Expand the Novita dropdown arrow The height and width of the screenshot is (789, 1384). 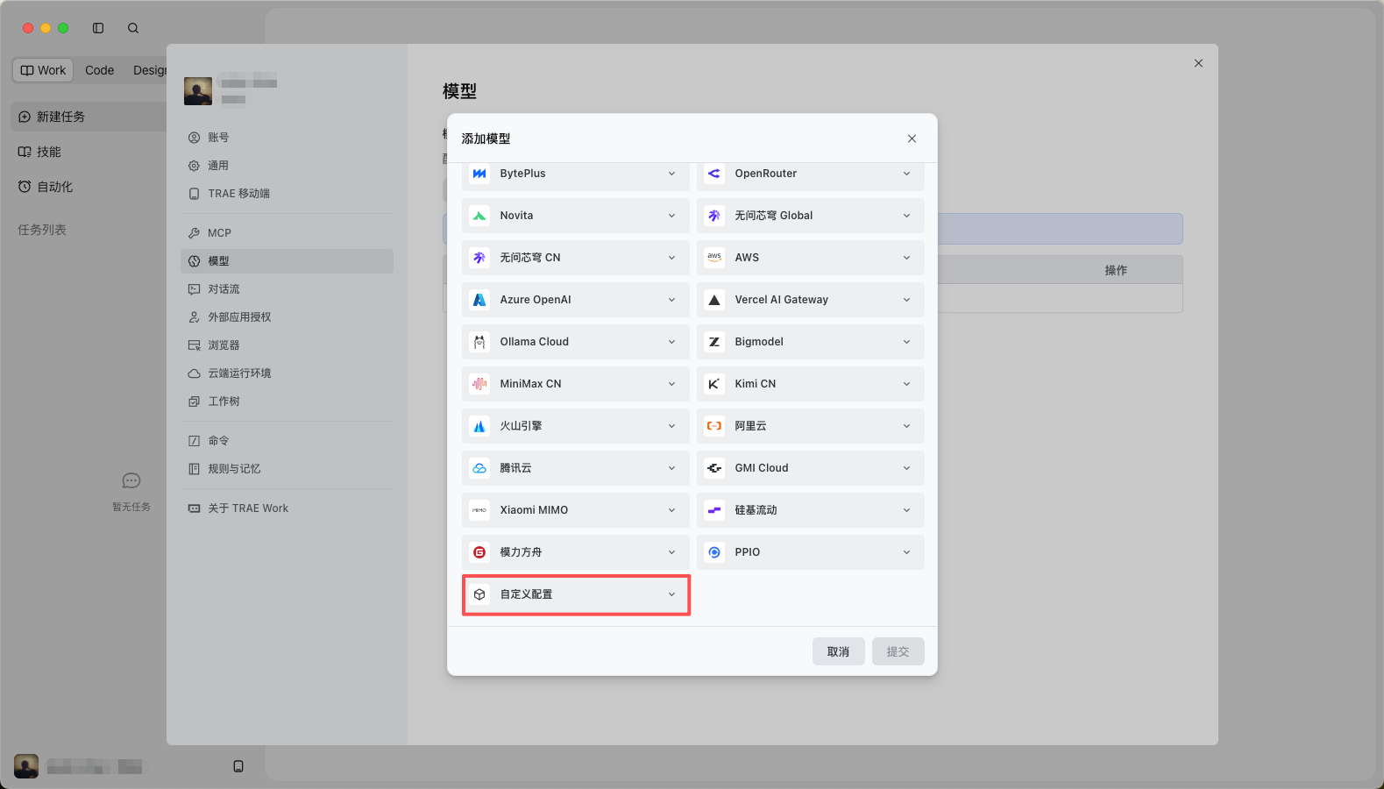(672, 216)
